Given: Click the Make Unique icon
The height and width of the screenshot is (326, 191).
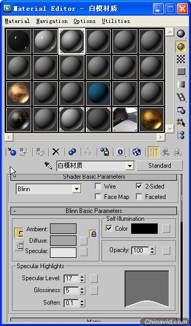Looking at the screenshot, I should 88,152.
